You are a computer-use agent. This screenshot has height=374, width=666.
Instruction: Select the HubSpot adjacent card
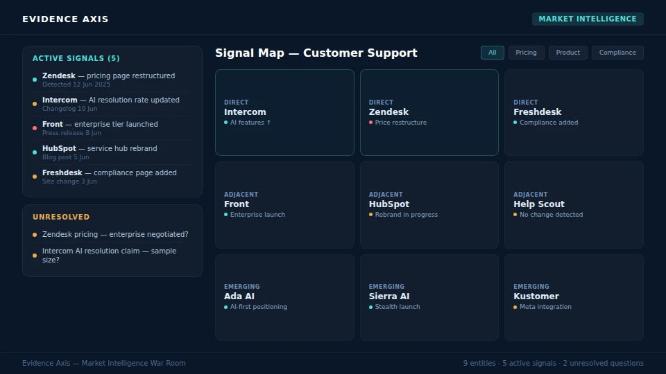click(x=429, y=205)
